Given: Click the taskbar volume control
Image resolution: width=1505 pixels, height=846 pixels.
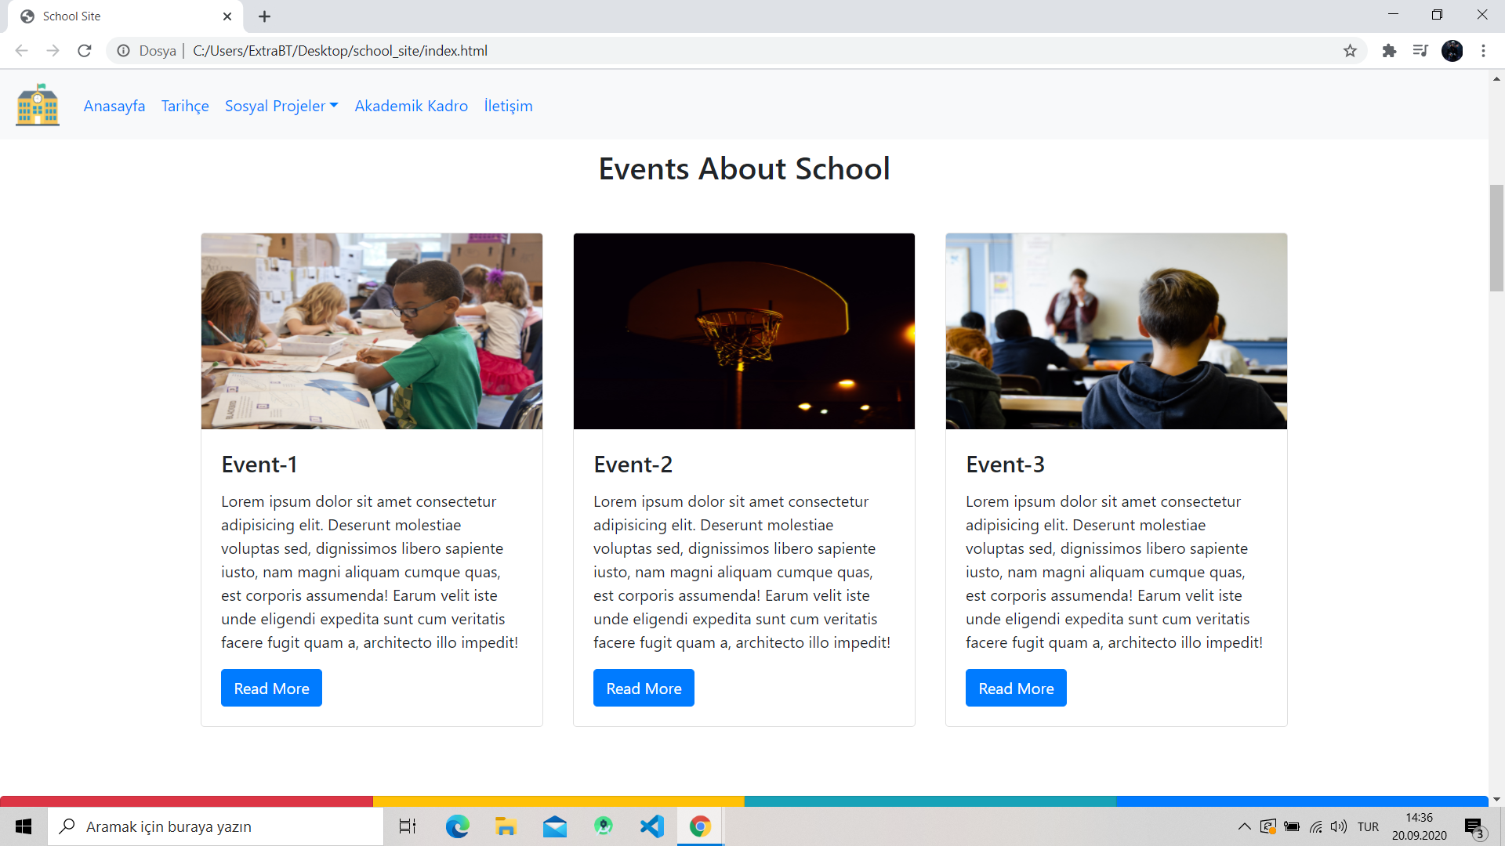Looking at the screenshot, I should point(1338,826).
